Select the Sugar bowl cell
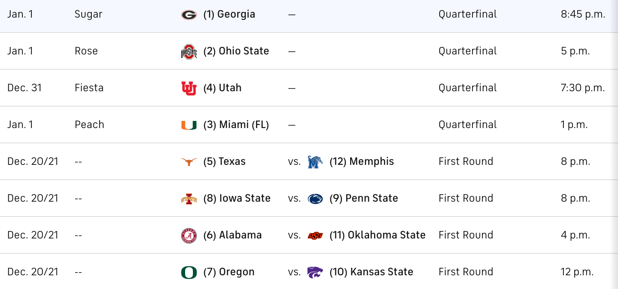 click(88, 14)
